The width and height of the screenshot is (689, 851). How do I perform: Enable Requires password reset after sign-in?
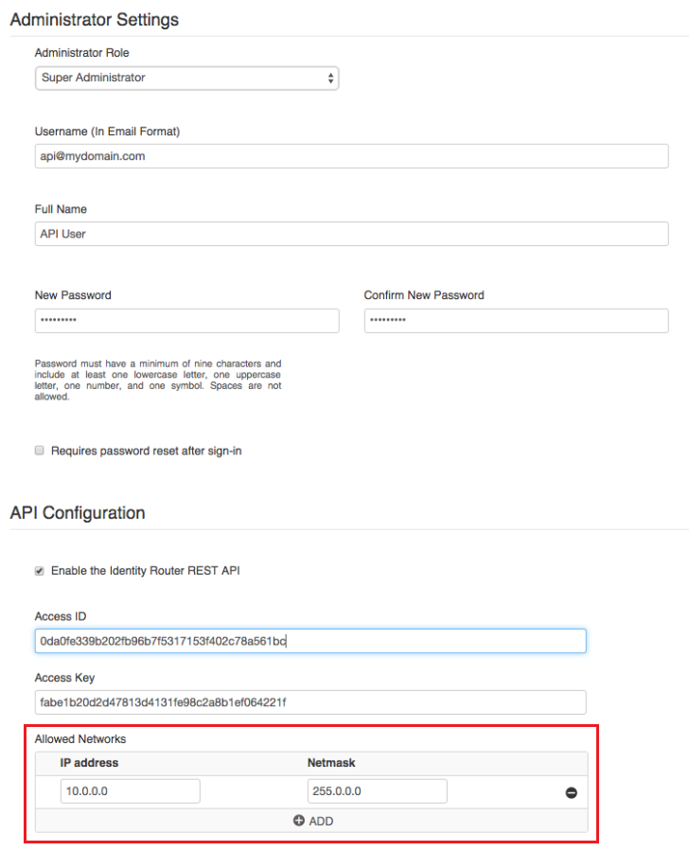[x=40, y=451]
